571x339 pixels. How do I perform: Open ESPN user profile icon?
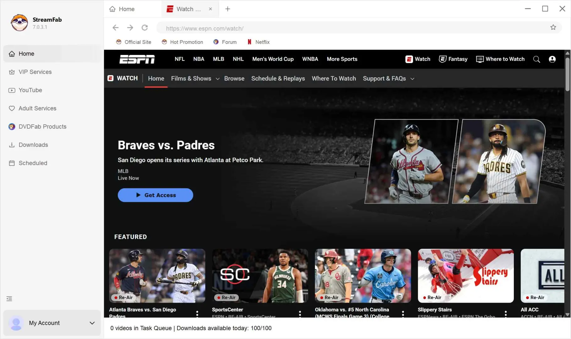pyautogui.click(x=552, y=59)
